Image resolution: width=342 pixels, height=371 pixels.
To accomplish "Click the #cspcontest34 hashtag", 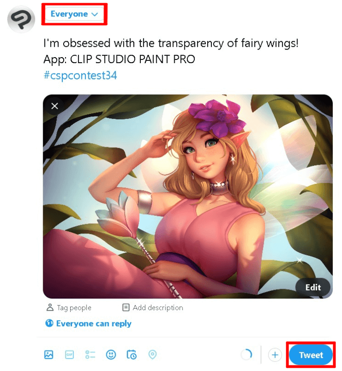I will 80,76.
